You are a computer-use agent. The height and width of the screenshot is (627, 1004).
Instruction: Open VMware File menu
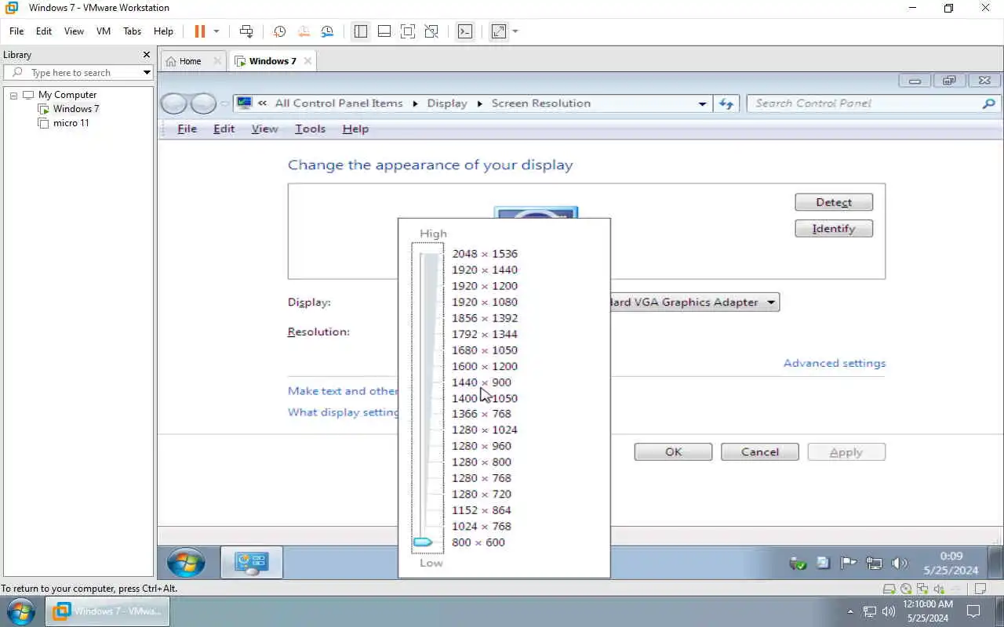16,31
